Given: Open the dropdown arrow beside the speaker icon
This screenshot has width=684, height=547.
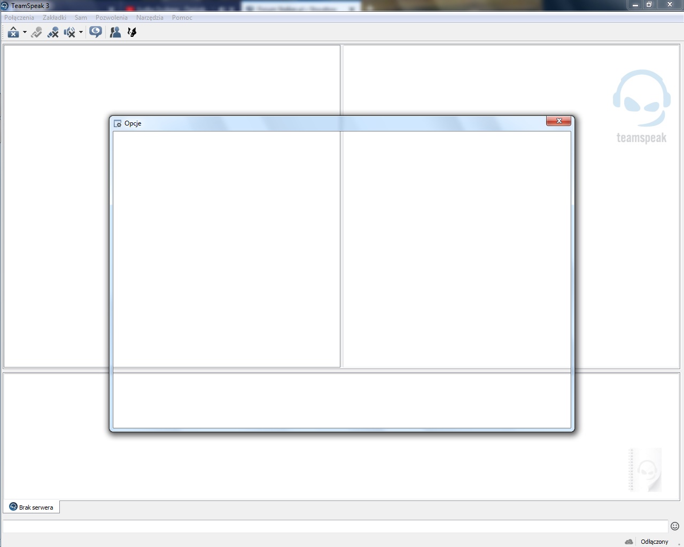Looking at the screenshot, I should click(81, 33).
